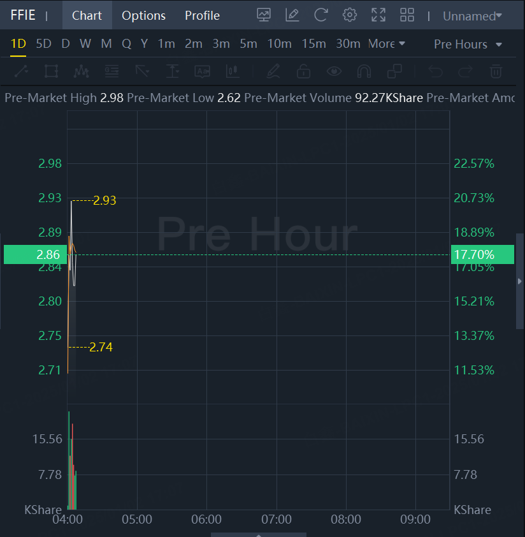Select the 10m interval
525x537 pixels.
point(279,44)
